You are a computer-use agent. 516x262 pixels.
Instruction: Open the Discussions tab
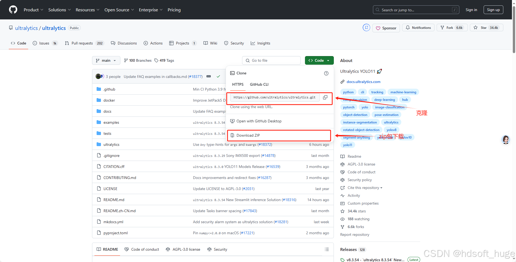tap(124, 43)
